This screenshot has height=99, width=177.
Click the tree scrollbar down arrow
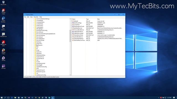click(x=70, y=75)
